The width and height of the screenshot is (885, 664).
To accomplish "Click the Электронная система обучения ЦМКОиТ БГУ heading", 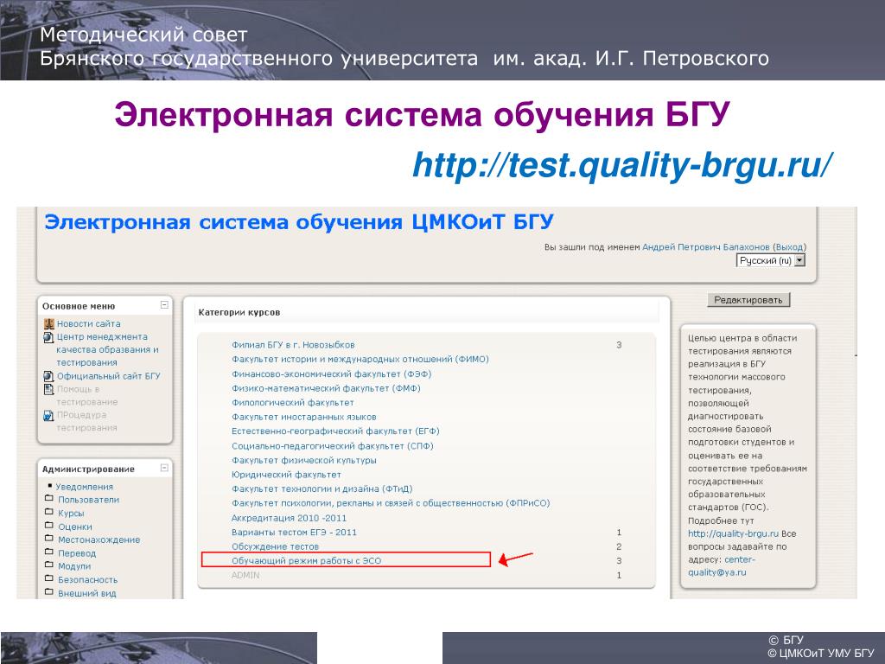I will click(299, 222).
